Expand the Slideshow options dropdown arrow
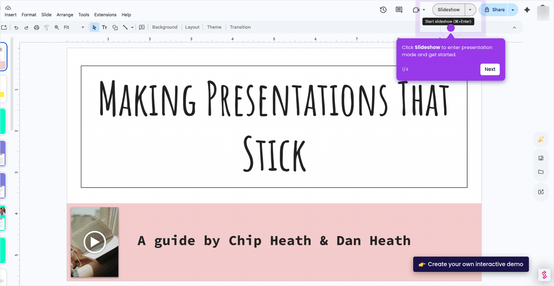The width and height of the screenshot is (554, 286). pyautogui.click(x=470, y=10)
